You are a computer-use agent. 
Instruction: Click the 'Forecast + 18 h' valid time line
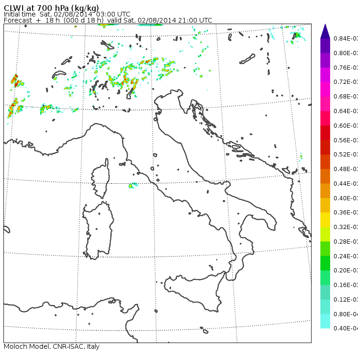pyautogui.click(x=108, y=20)
